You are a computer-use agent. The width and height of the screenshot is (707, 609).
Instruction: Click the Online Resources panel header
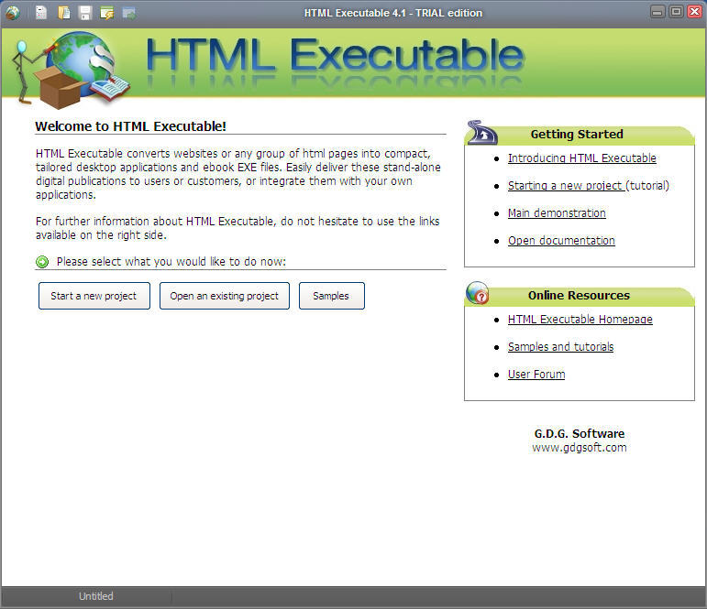[x=579, y=296]
